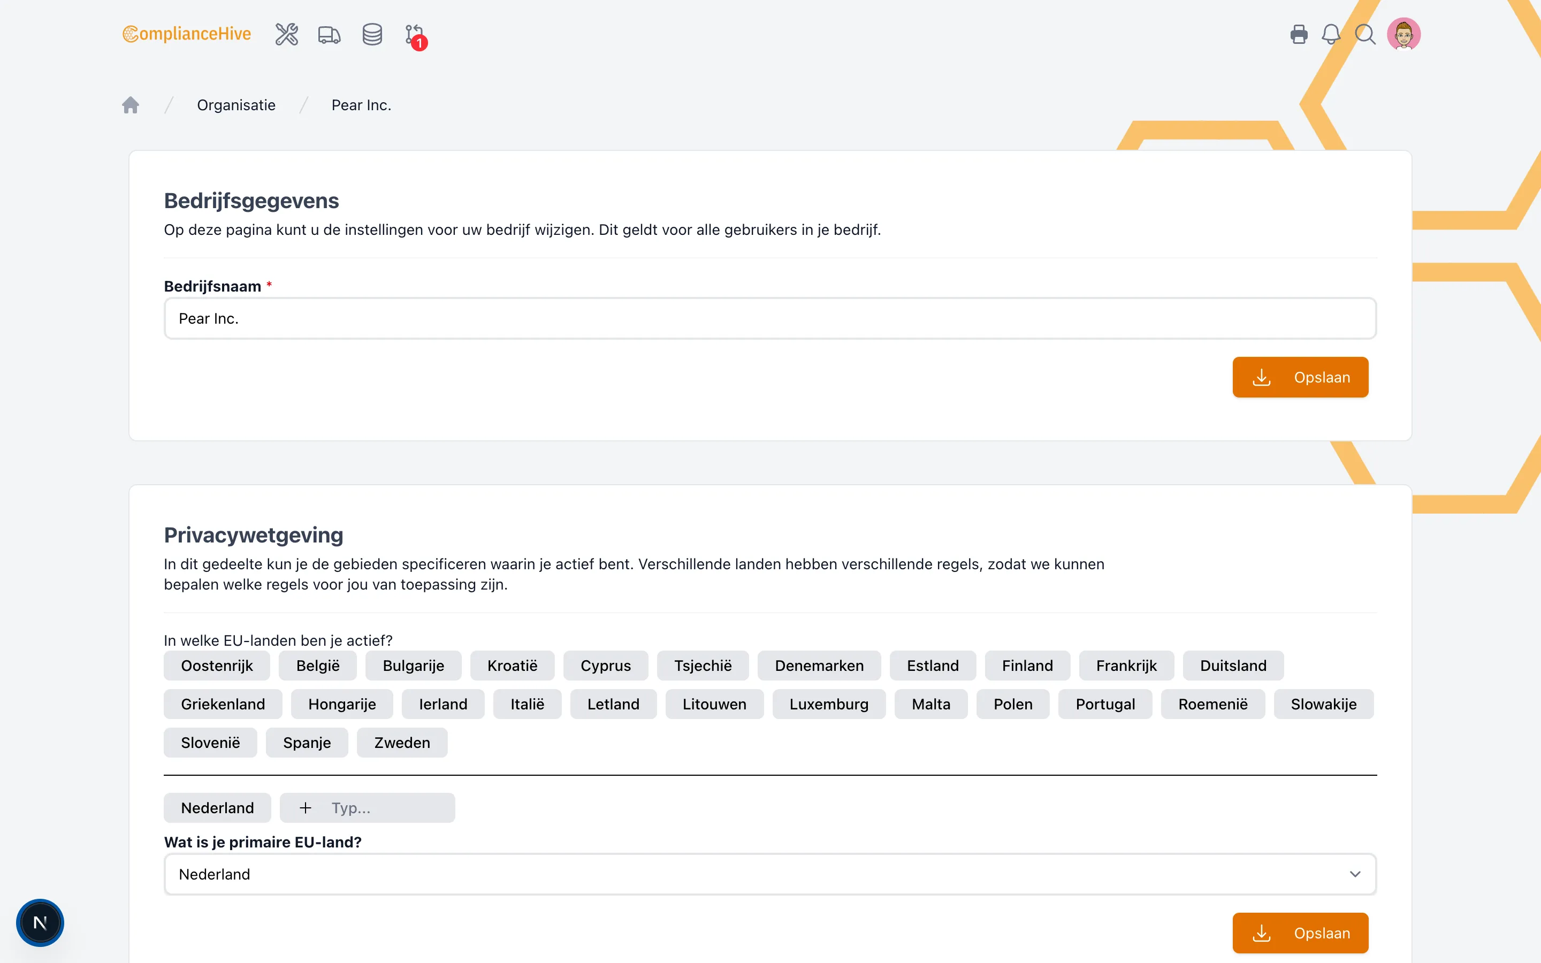Open the profile avatar menu

(x=1403, y=34)
